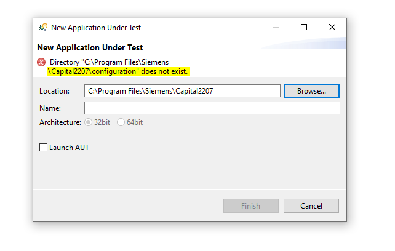This screenshot has width=395, height=251.
Task: Click the Architecture: label
Action: [60, 122]
